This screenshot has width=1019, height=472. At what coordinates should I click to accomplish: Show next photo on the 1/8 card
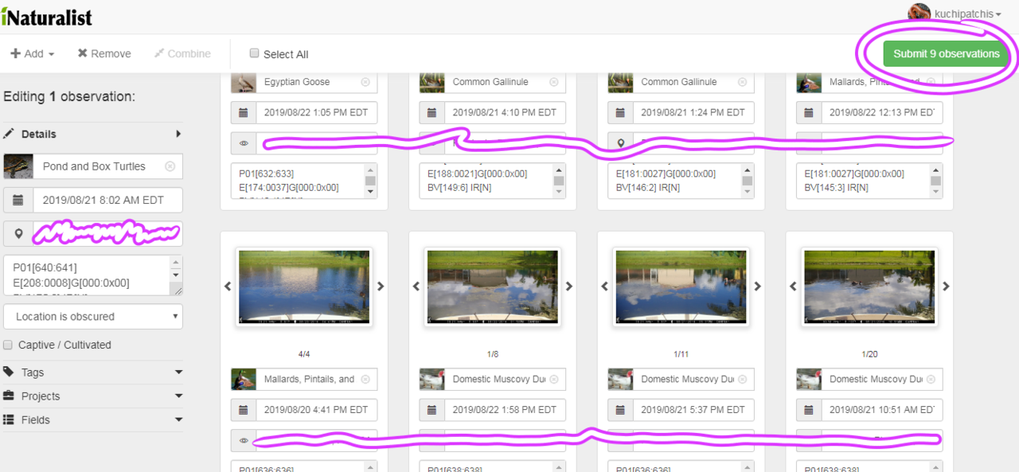coord(569,287)
